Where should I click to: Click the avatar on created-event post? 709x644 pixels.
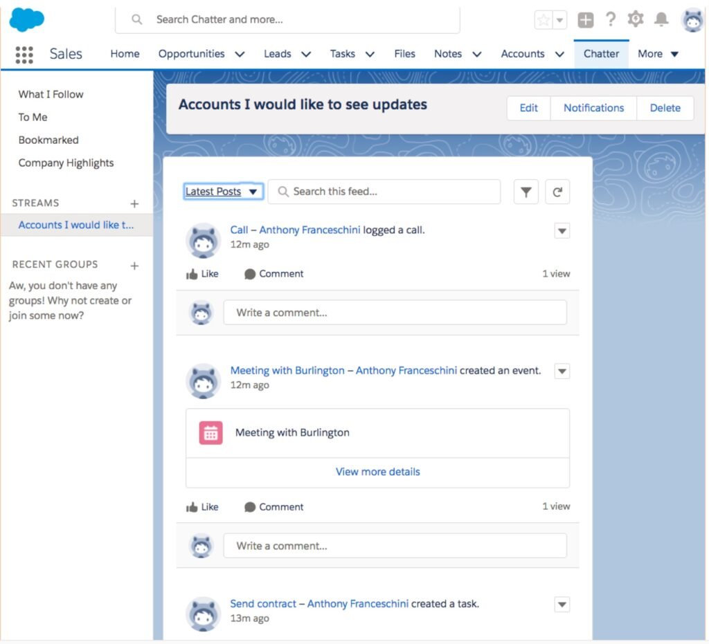pyautogui.click(x=203, y=381)
